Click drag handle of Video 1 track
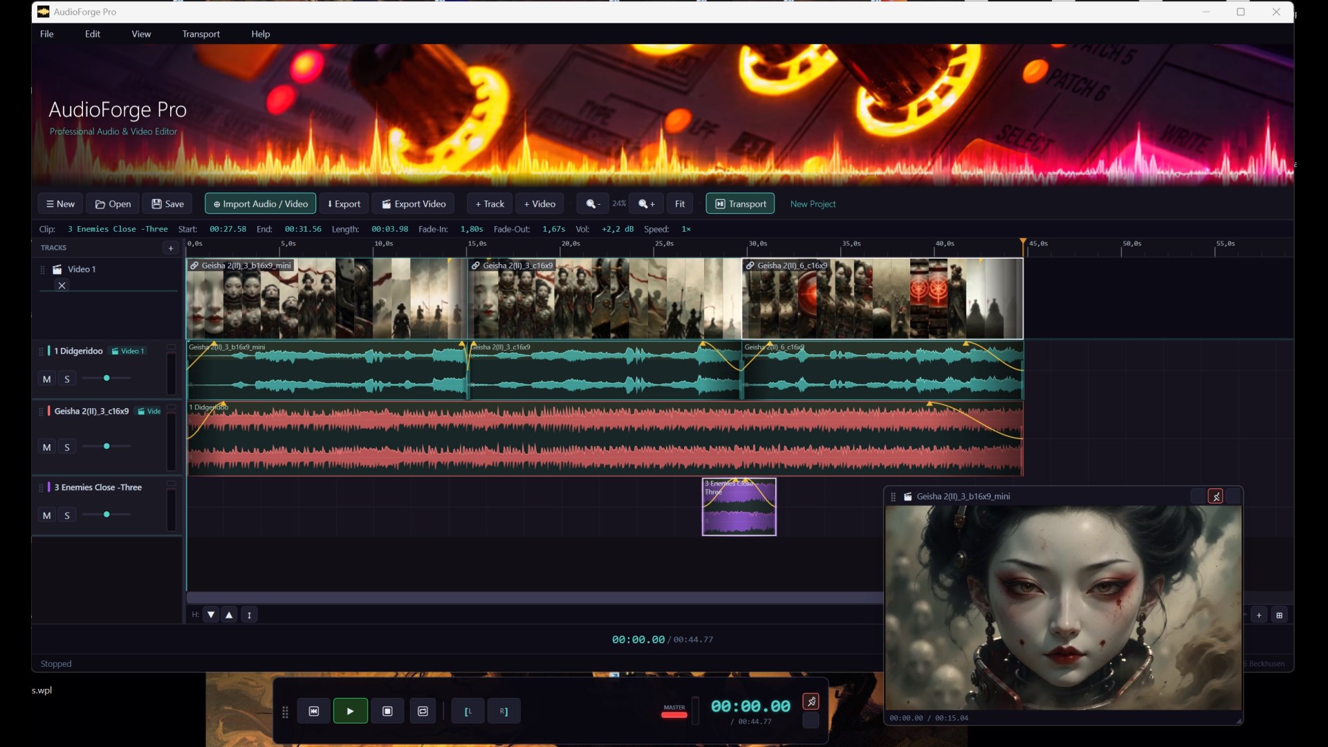This screenshot has width=1328, height=747. pyautogui.click(x=42, y=270)
